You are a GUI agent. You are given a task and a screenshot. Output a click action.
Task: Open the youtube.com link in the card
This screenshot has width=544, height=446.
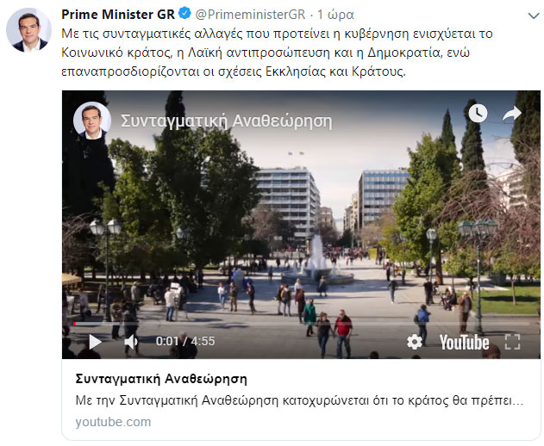click(113, 422)
